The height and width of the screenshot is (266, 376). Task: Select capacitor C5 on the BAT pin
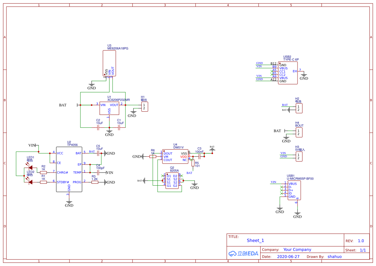point(98,153)
